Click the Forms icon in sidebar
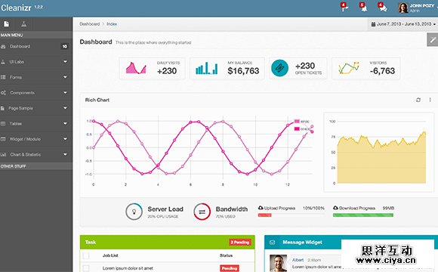Viewport: 438px width, 272px height. tap(3, 77)
